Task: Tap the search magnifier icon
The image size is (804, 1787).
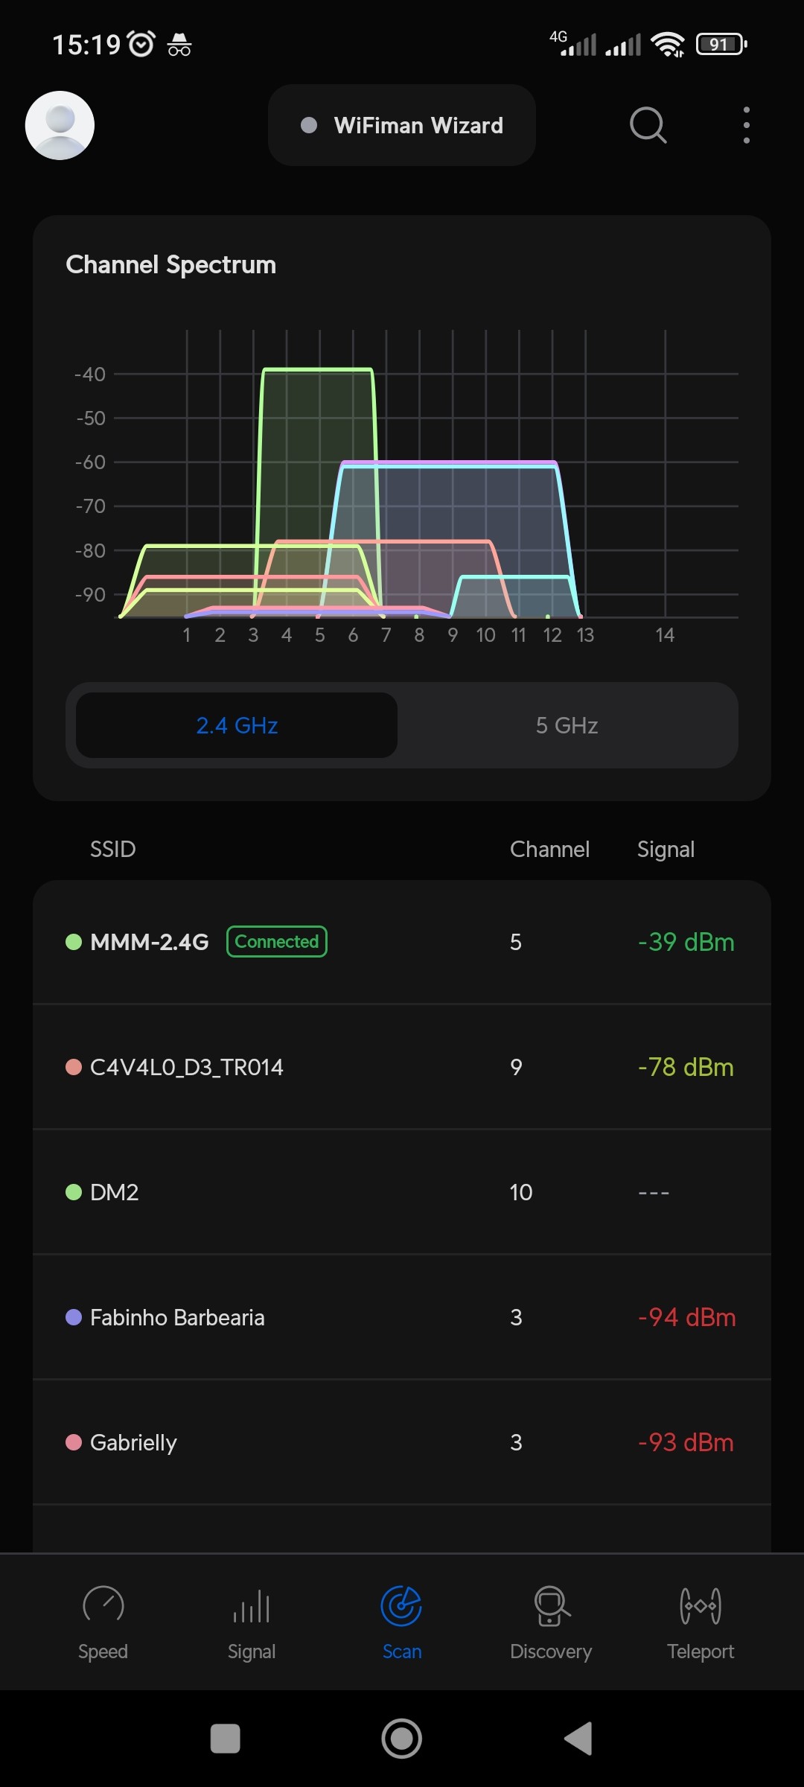Action: (x=648, y=125)
